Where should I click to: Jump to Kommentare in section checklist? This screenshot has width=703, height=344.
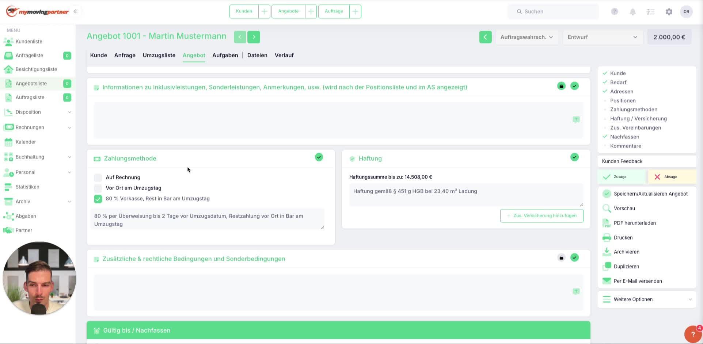626,146
